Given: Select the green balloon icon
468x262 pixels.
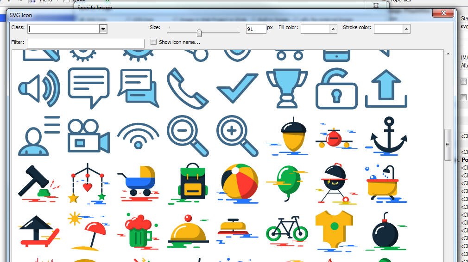Looking at the screenshot, I should tap(287, 184).
